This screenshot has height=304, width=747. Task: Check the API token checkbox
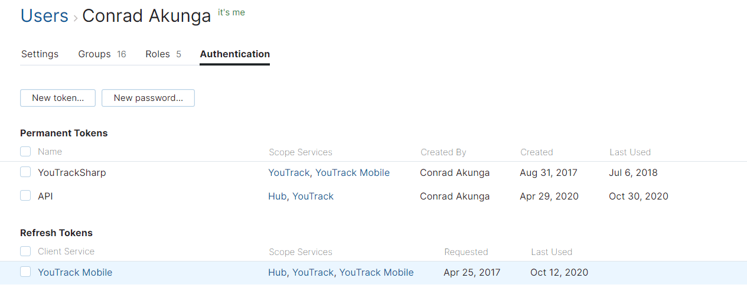(25, 195)
